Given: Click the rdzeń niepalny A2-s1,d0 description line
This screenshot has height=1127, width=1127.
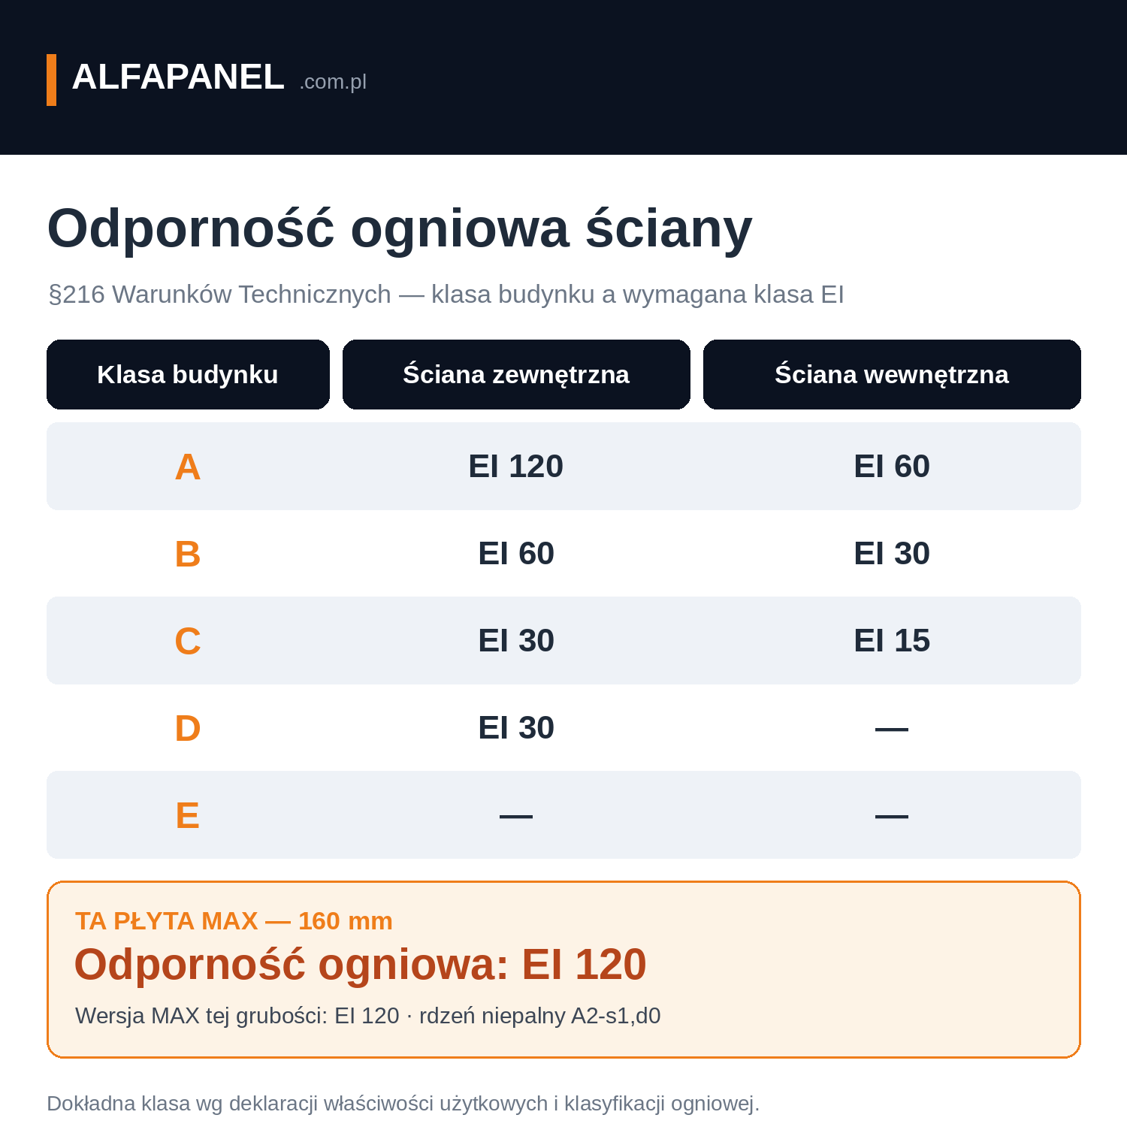Looking at the screenshot, I should click(x=368, y=1016).
